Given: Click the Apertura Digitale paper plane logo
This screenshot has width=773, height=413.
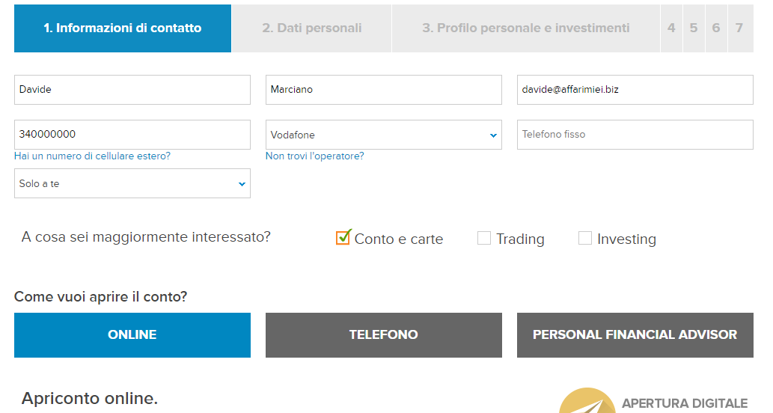Looking at the screenshot, I should (x=586, y=402).
